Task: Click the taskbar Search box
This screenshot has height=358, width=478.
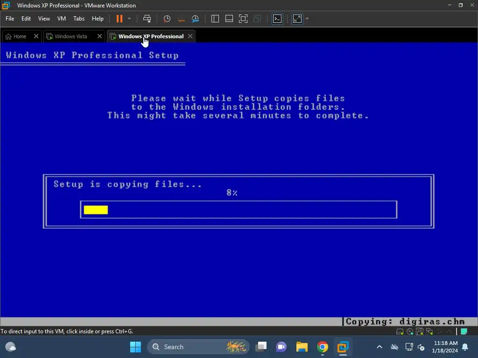Action: coord(198,347)
